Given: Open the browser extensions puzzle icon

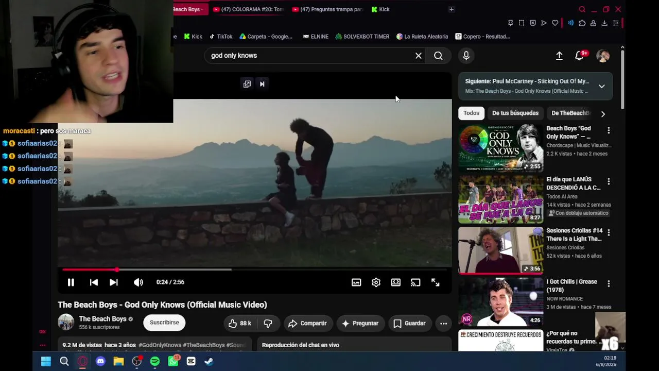Looking at the screenshot, I should tap(582, 23).
